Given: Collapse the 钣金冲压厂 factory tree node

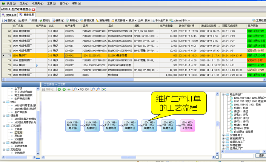Looking at the screenshot, I should 224,94.
